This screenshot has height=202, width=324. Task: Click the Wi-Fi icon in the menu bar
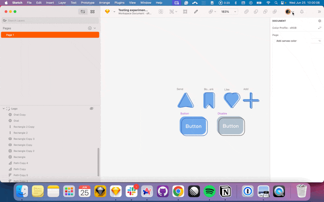pyautogui.click(x=268, y=3)
